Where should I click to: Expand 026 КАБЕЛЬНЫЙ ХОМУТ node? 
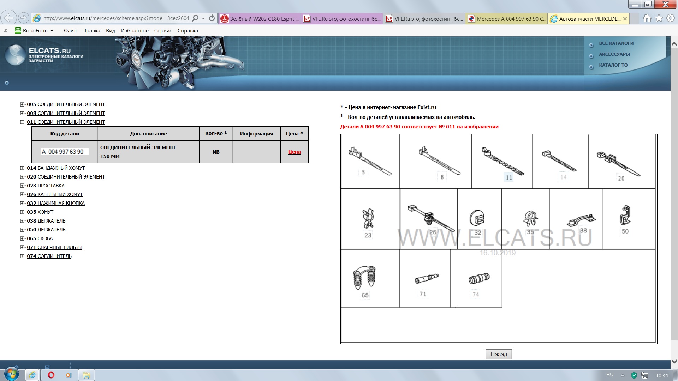[22, 194]
